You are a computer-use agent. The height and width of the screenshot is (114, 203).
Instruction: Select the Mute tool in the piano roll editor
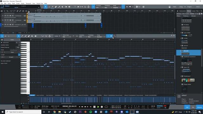pos(32,36)
